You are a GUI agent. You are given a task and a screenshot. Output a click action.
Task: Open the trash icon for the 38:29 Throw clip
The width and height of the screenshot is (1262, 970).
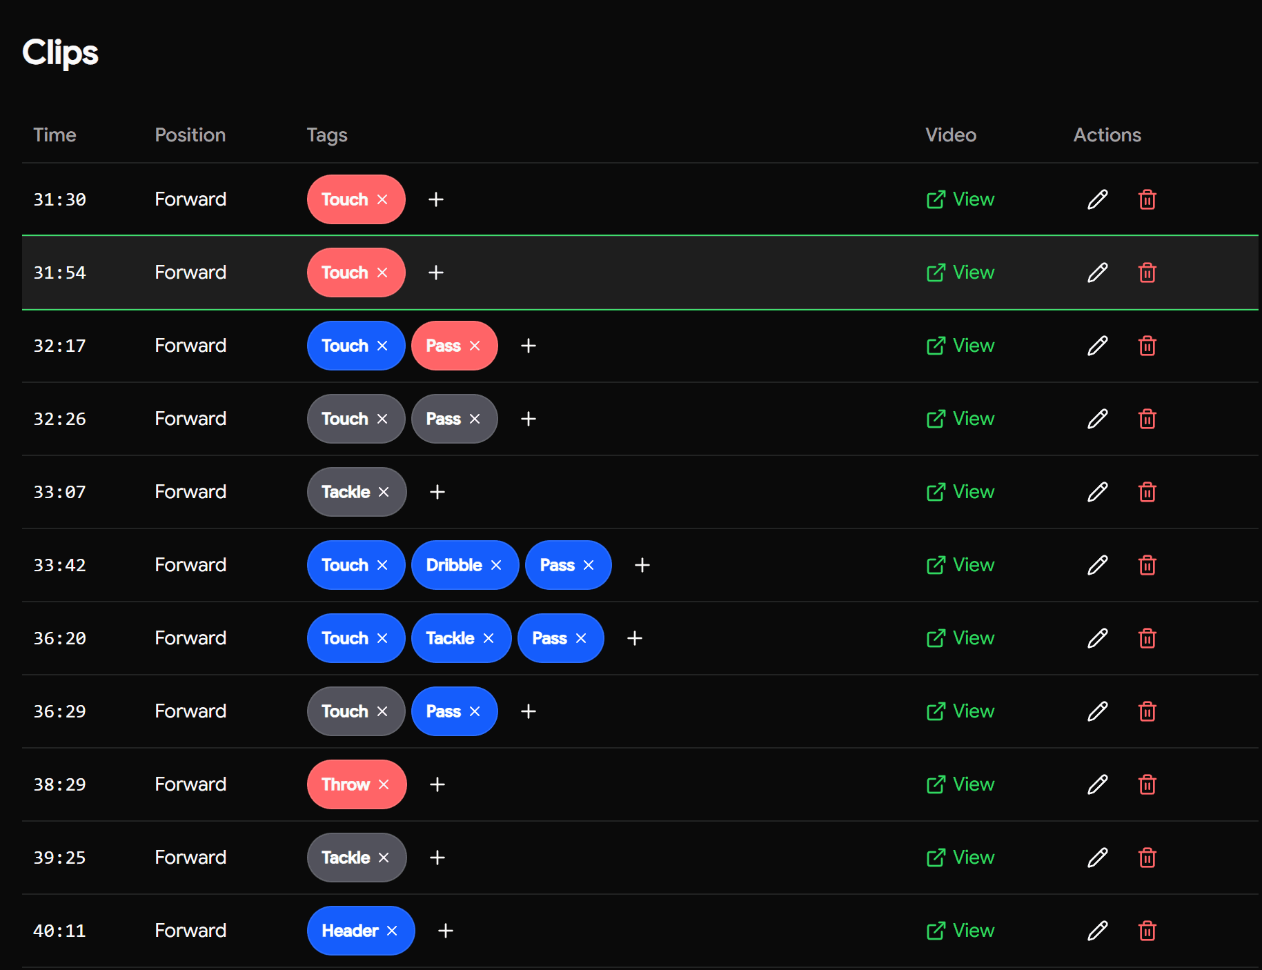click(x=1147, y=784)
